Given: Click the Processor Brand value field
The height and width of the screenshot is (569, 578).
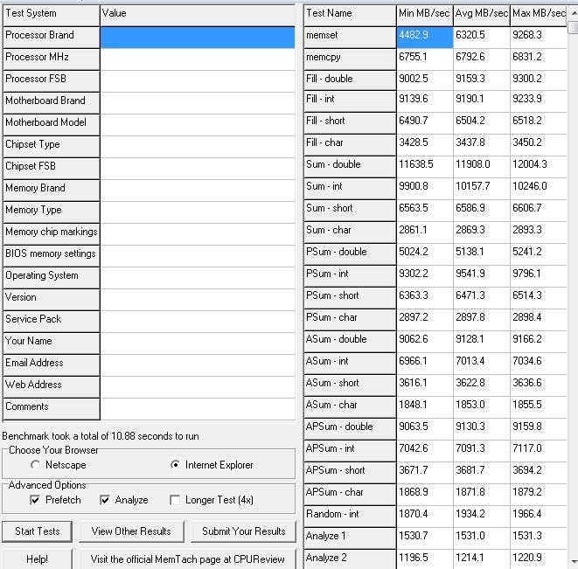Looking at the screenshot, I should pos(198,38).
